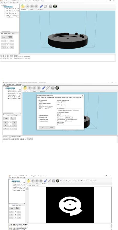Click the Z Lift Distance (mm) field
Viewport: 118px width, 230px height.
pos(60,117)
